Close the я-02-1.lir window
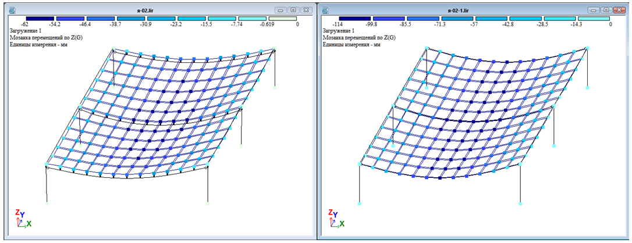632x243 pixels. click(619, 10)
